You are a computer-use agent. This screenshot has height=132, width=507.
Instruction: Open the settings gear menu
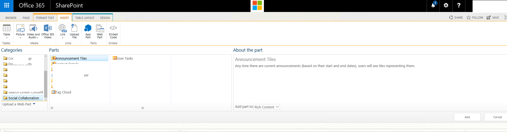pos(446,5)
